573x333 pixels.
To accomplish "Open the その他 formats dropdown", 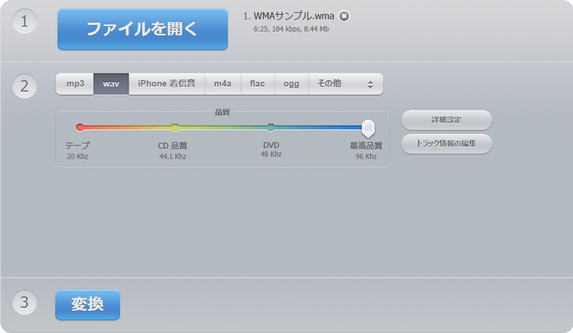I will pyautogui.click(x=345, y=83).
